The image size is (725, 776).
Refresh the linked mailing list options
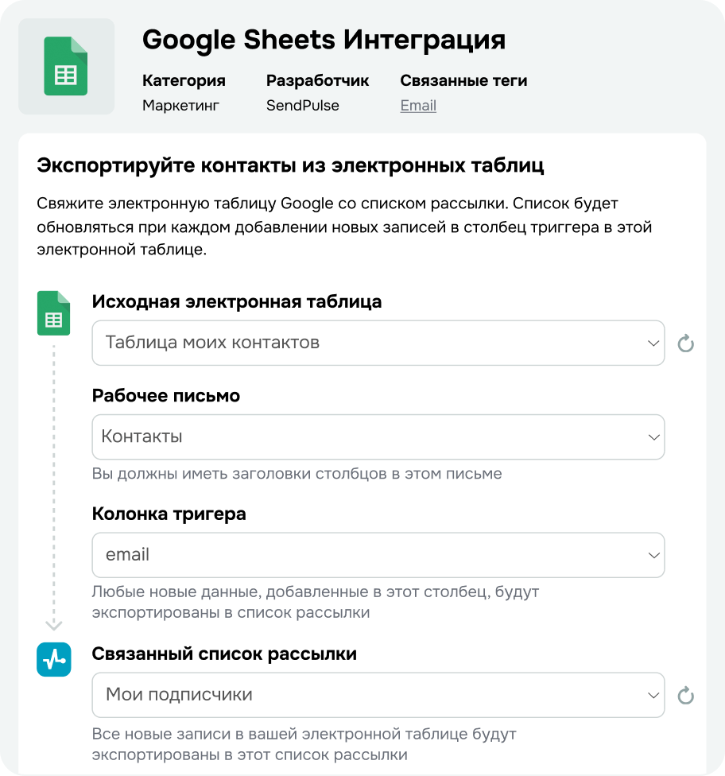(685, 696)
